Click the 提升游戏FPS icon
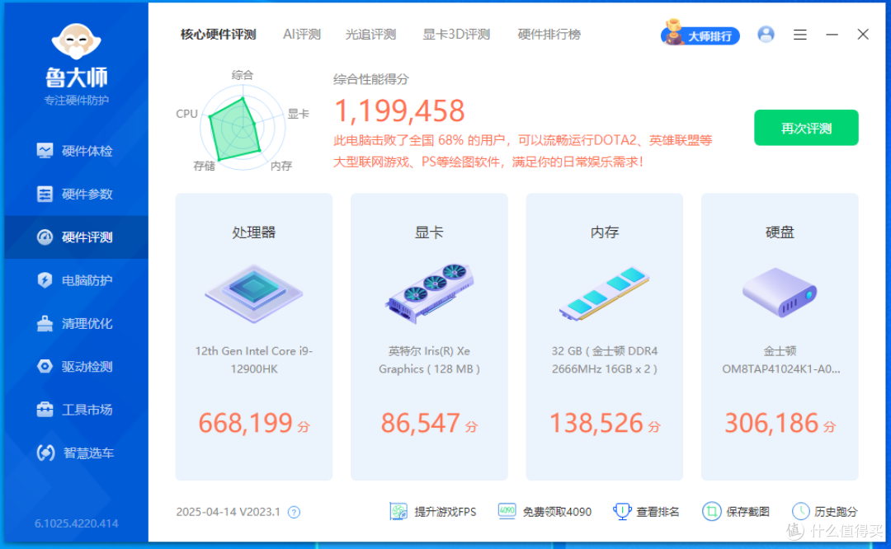Image resolution: width=891 pixels, height=549 pixels. point(398,512)
